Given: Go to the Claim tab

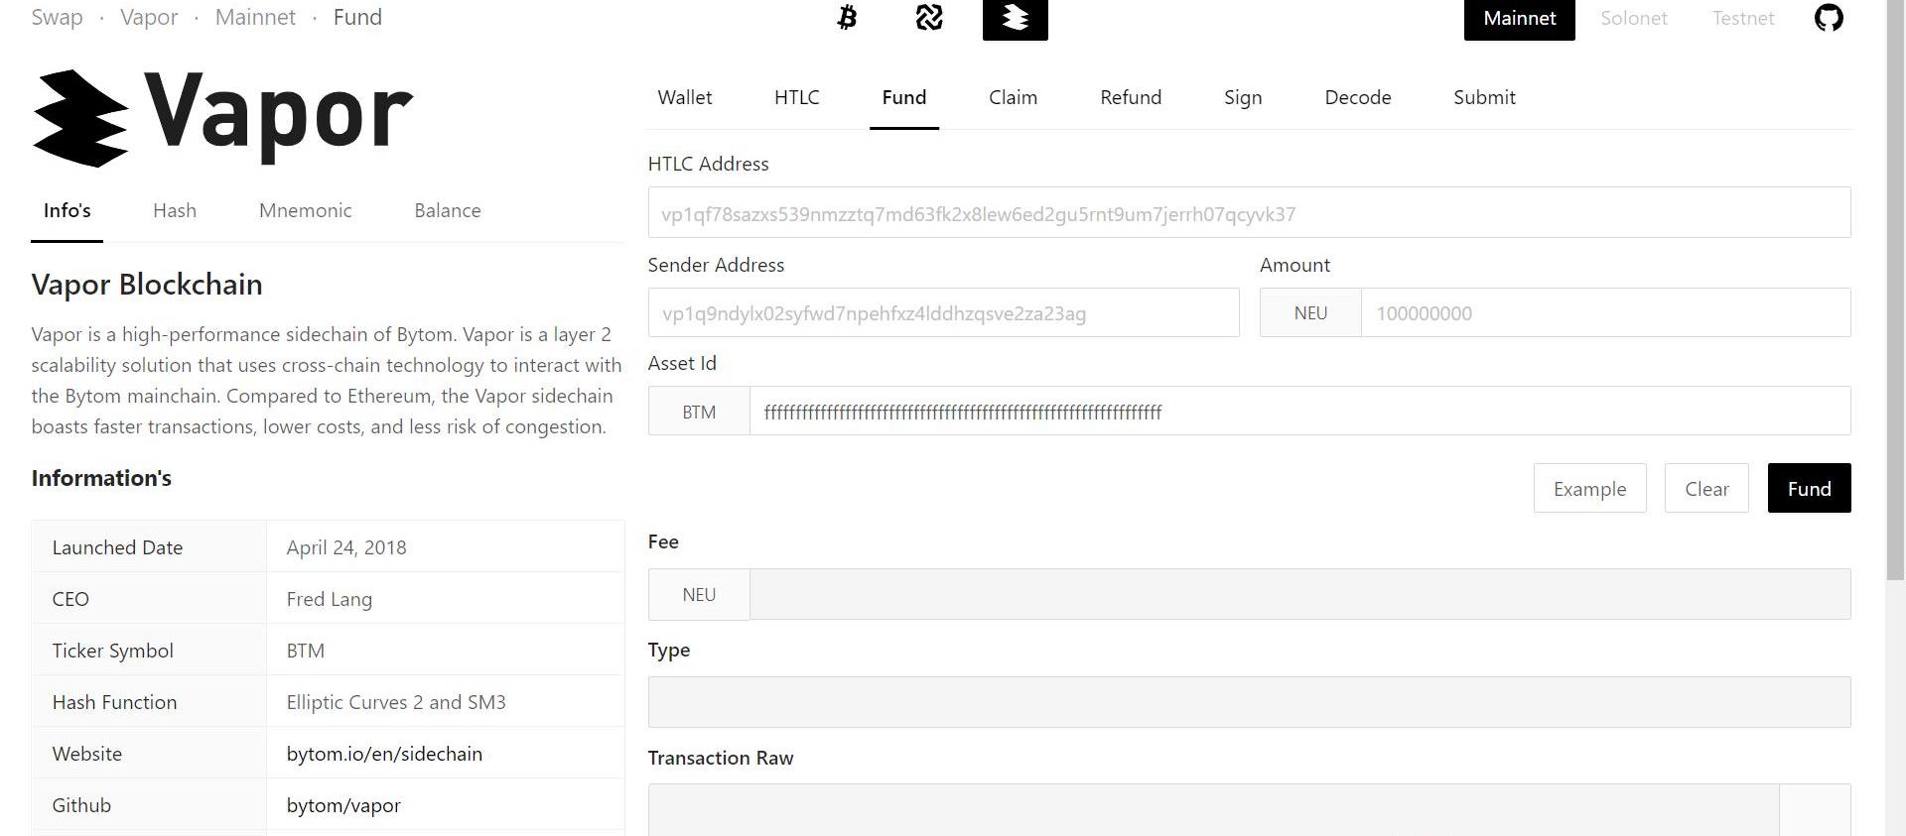Looking at the screenshot, I should (1013, 97).
